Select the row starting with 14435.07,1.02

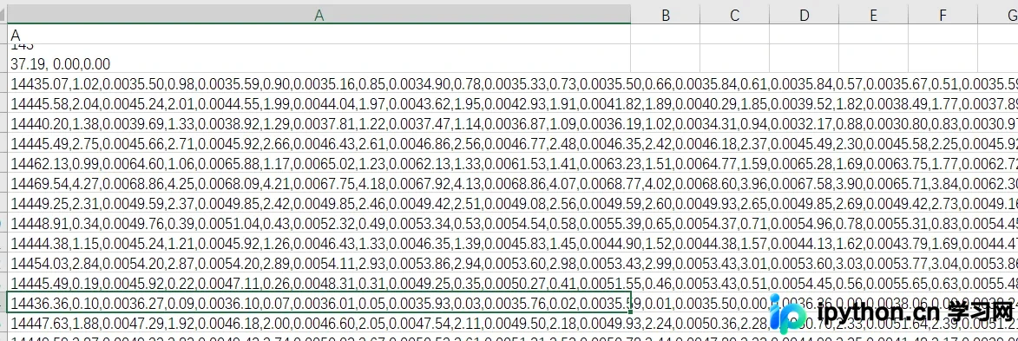[513, 83]
